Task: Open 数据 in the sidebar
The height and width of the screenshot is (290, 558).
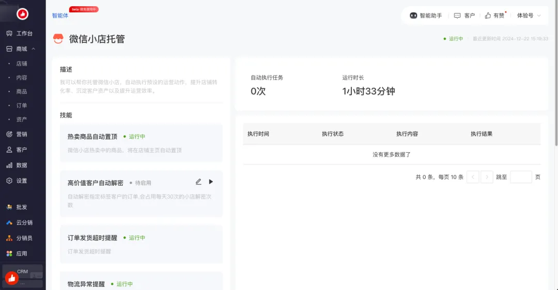Action: click(21, 165)
